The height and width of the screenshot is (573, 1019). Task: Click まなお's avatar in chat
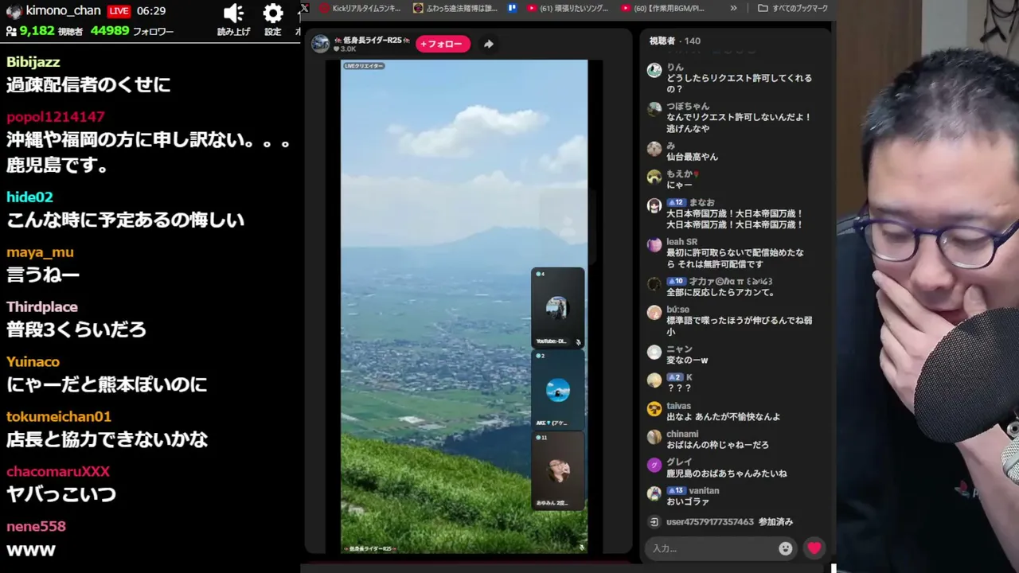click(654, 205)
